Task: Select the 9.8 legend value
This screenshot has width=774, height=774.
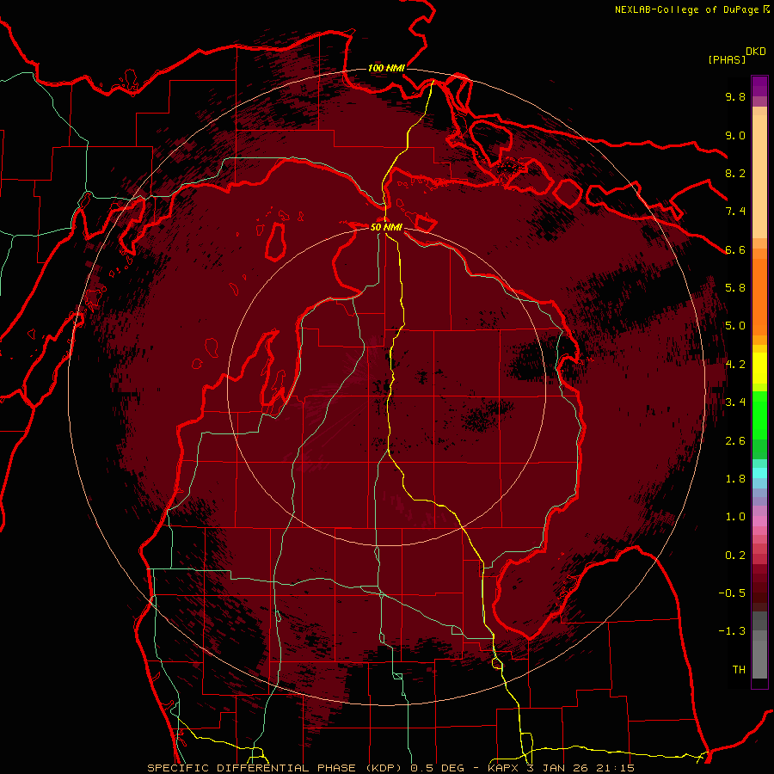Action: [735, 96]
